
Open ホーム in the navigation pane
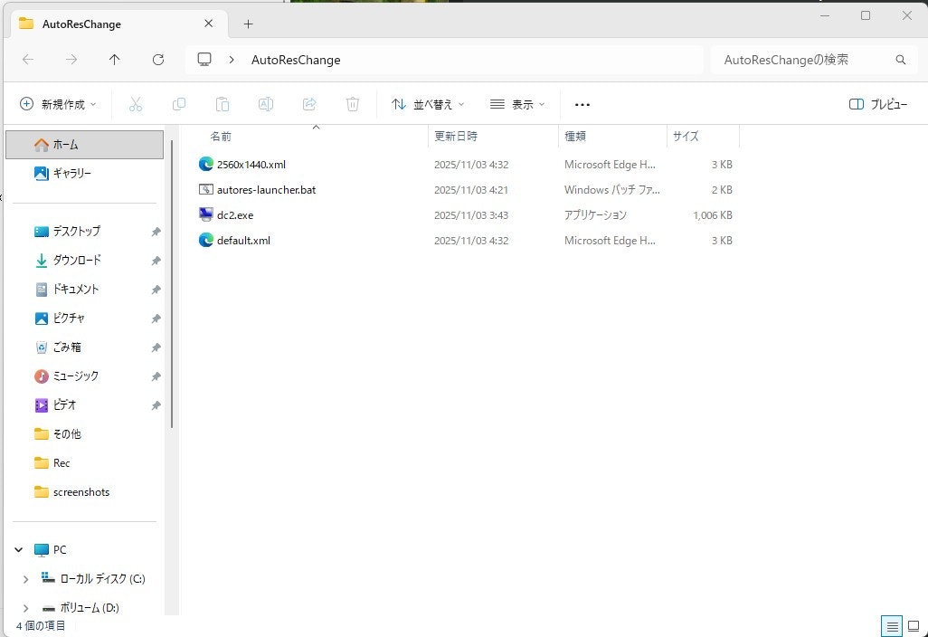point(85,145)
